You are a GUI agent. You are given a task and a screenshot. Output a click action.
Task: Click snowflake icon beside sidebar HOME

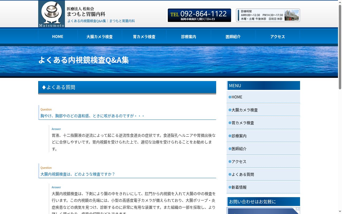coord(230,97)
